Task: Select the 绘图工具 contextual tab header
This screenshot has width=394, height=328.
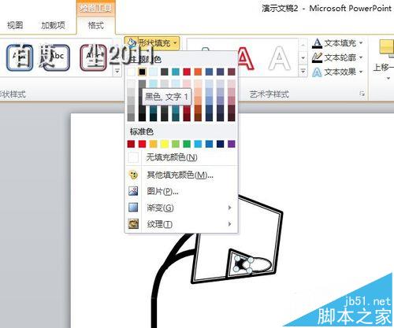Action: point(95,9)
